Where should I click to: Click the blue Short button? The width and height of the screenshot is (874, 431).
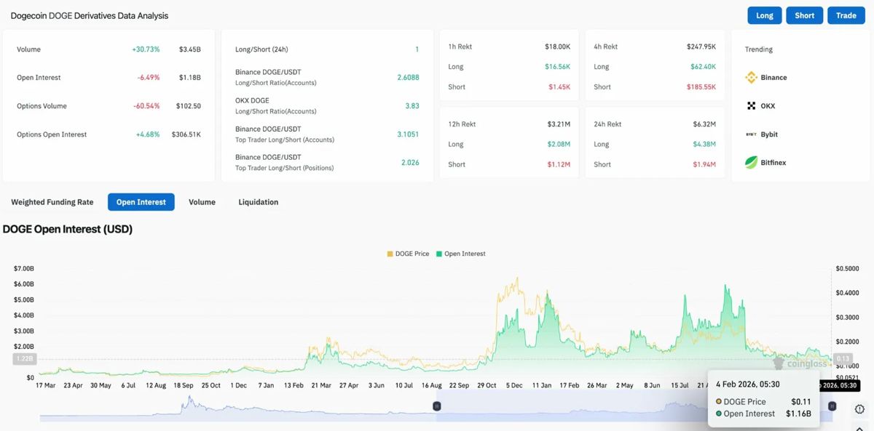(x=805, y=15)
